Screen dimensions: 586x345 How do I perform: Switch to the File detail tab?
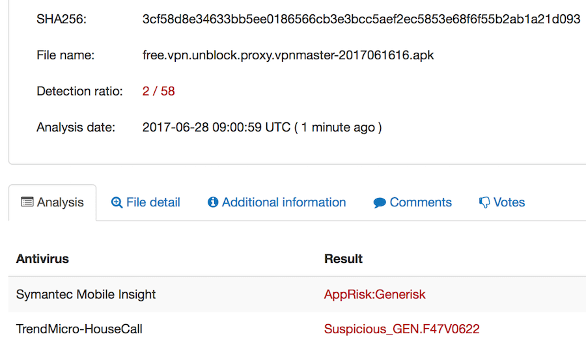click(x=145, y=202)
